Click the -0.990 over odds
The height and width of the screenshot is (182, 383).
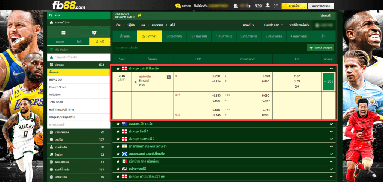tap(266, 76)
